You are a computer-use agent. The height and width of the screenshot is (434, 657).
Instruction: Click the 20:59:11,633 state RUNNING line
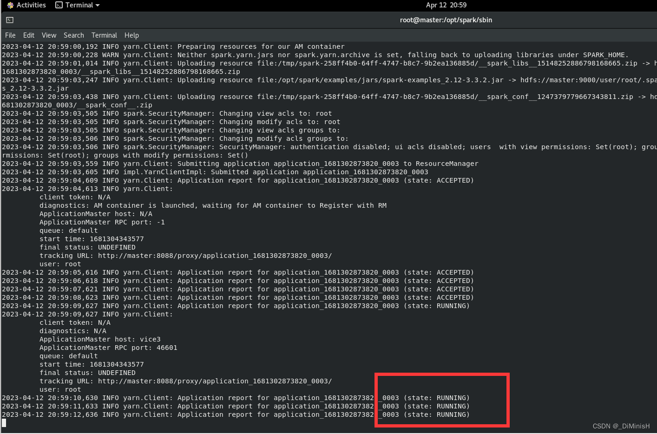click(236, 406)
